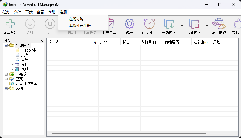The height and width of the screenshot is (138, 241).
Task: Open the 下载 menu
Action: click(29, 12)
